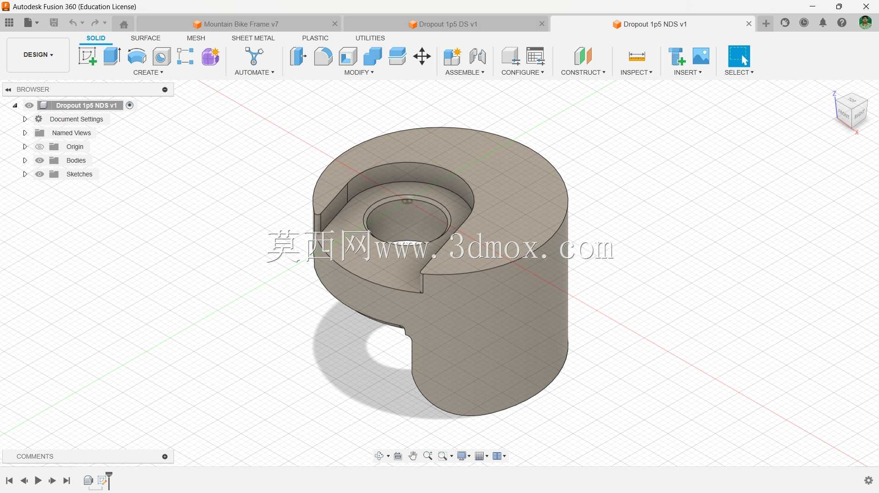Select the Revolve tool
This screenshot has width=879, height=493.
(x=137, y=56)
